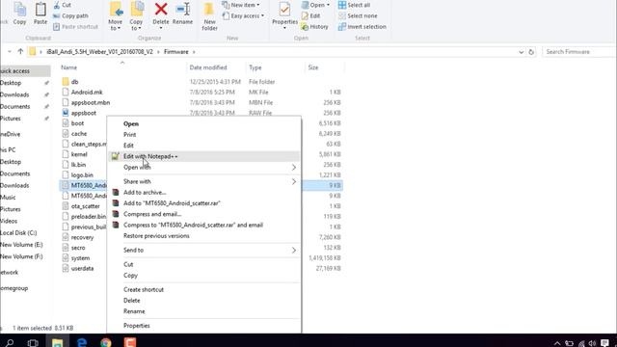The height and width of the screenshot is (347, 617).
Task: Select the appsboot.mbn file
Action: (91, 102)
